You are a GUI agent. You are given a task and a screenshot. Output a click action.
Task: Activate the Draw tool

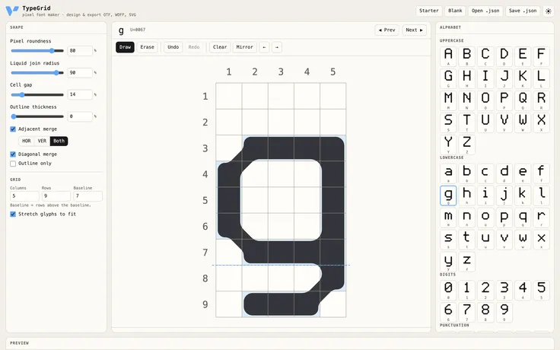(125, 47)
